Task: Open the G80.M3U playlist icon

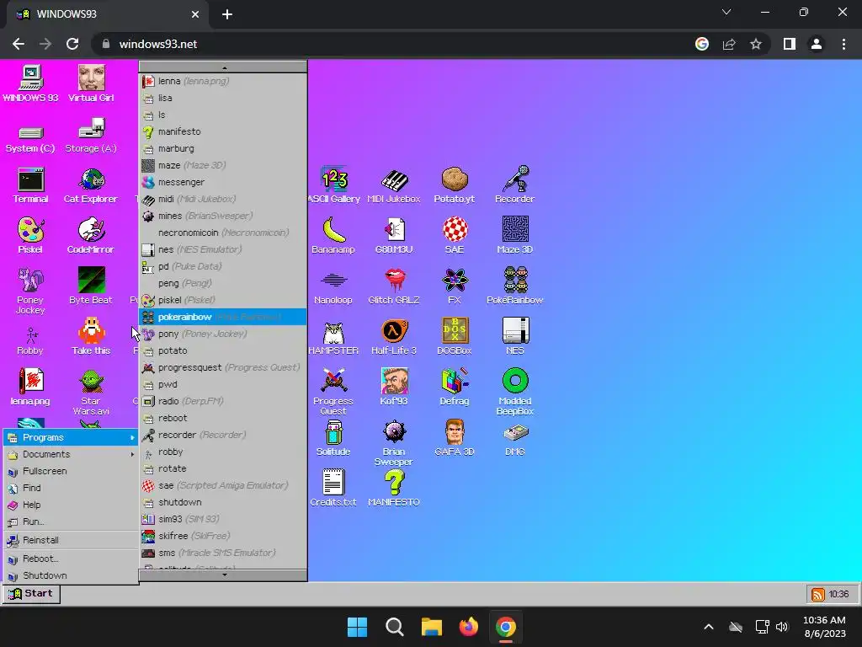Action: tap(394, 236)
